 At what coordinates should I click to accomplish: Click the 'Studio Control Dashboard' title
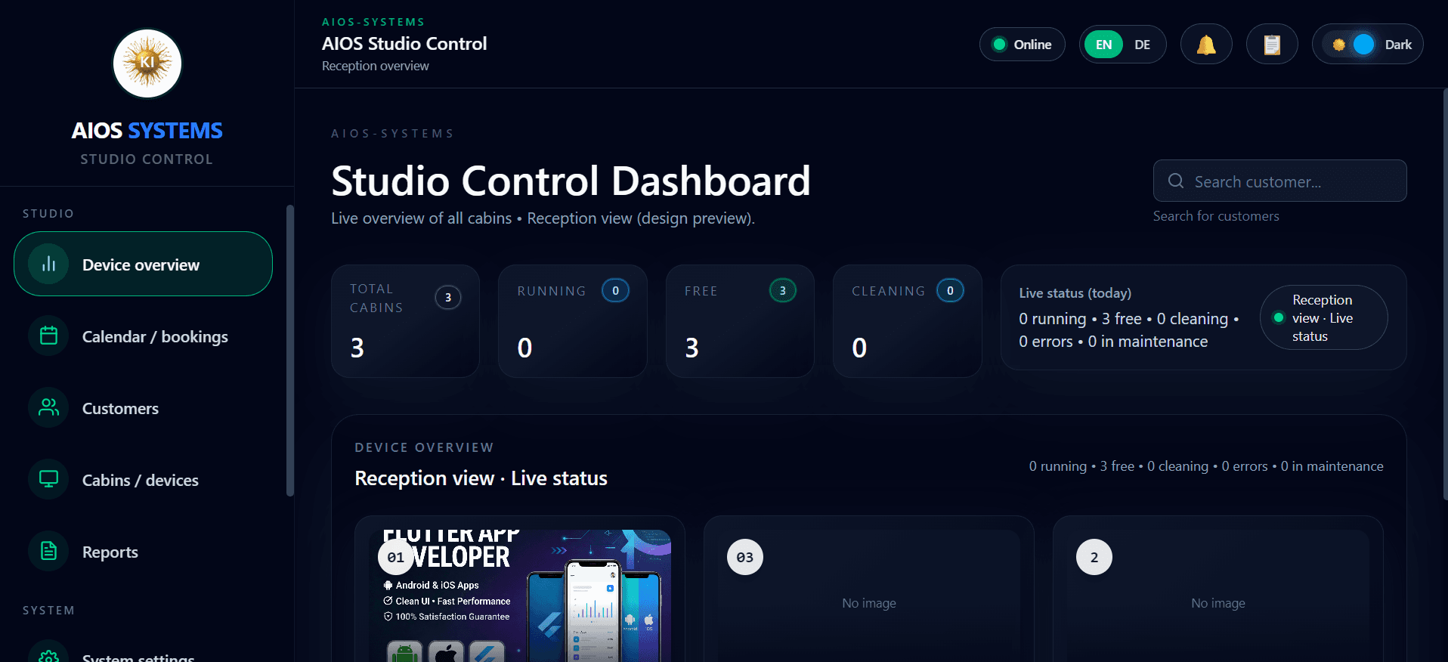click(x=571, y=181)
